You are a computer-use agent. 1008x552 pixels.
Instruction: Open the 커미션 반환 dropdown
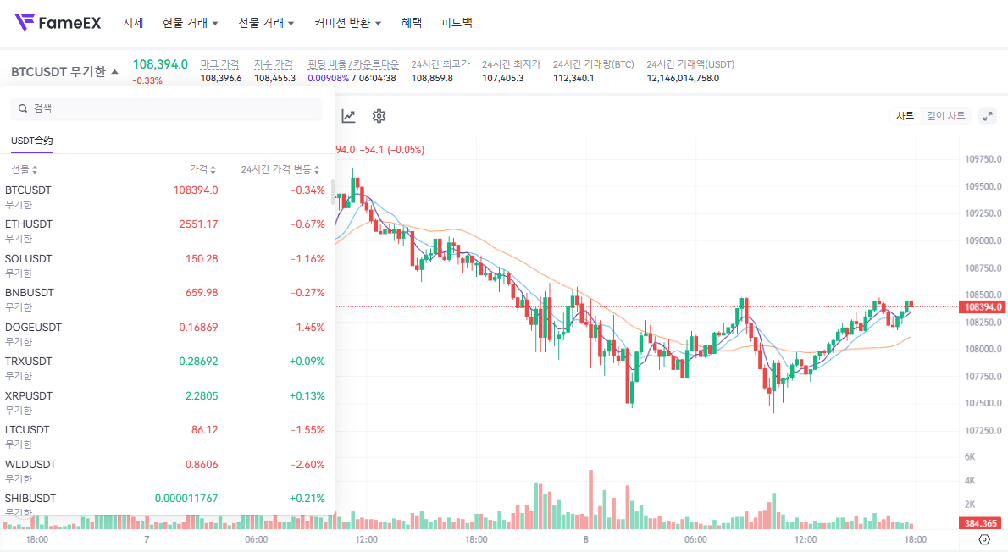coord(346,23)
